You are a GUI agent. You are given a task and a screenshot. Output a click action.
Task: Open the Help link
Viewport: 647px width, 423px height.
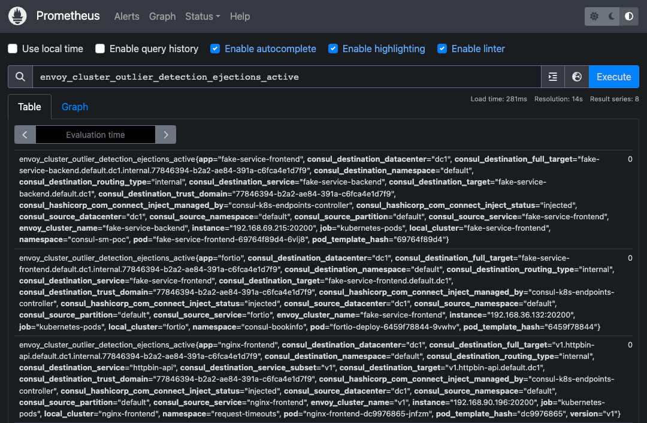(240, 16)
